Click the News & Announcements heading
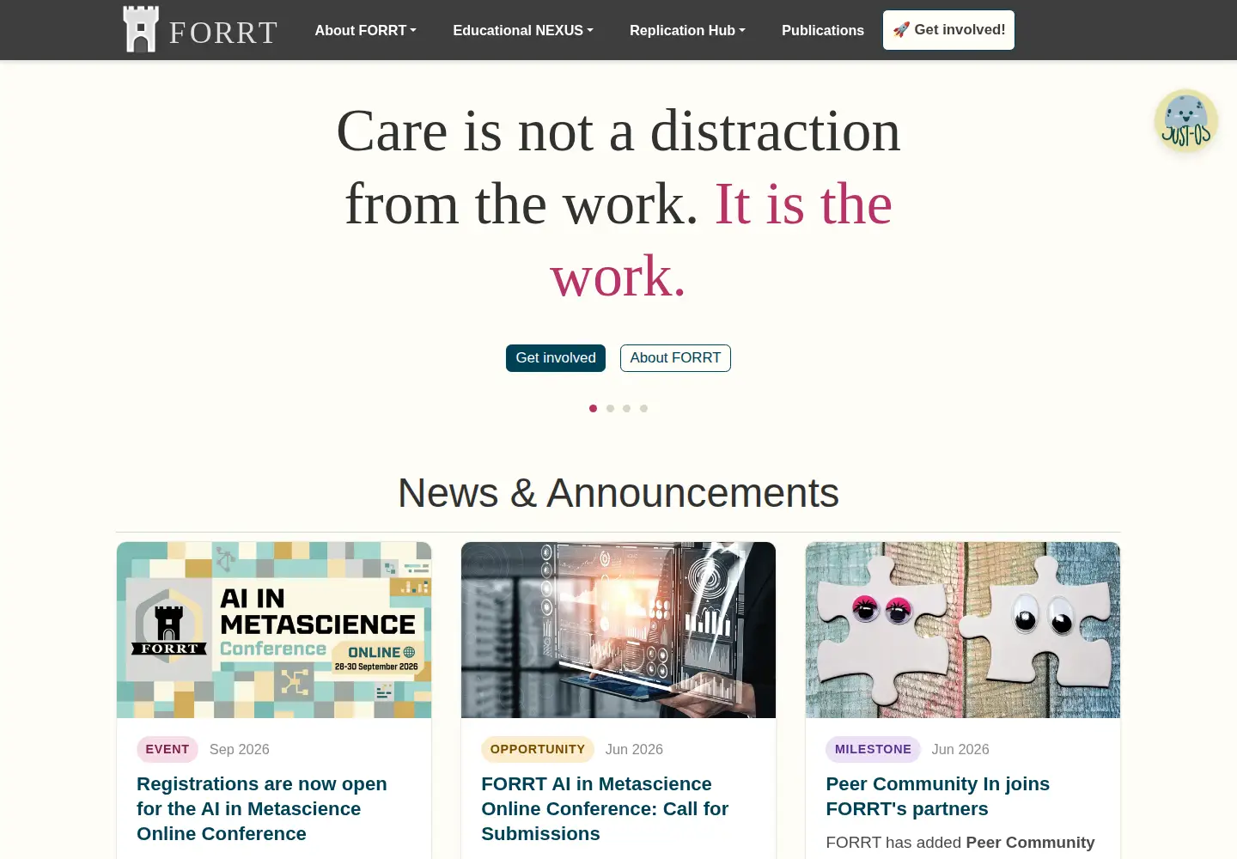The height and width of the screenshot is (859, 1237). click(x=618, y=493)
